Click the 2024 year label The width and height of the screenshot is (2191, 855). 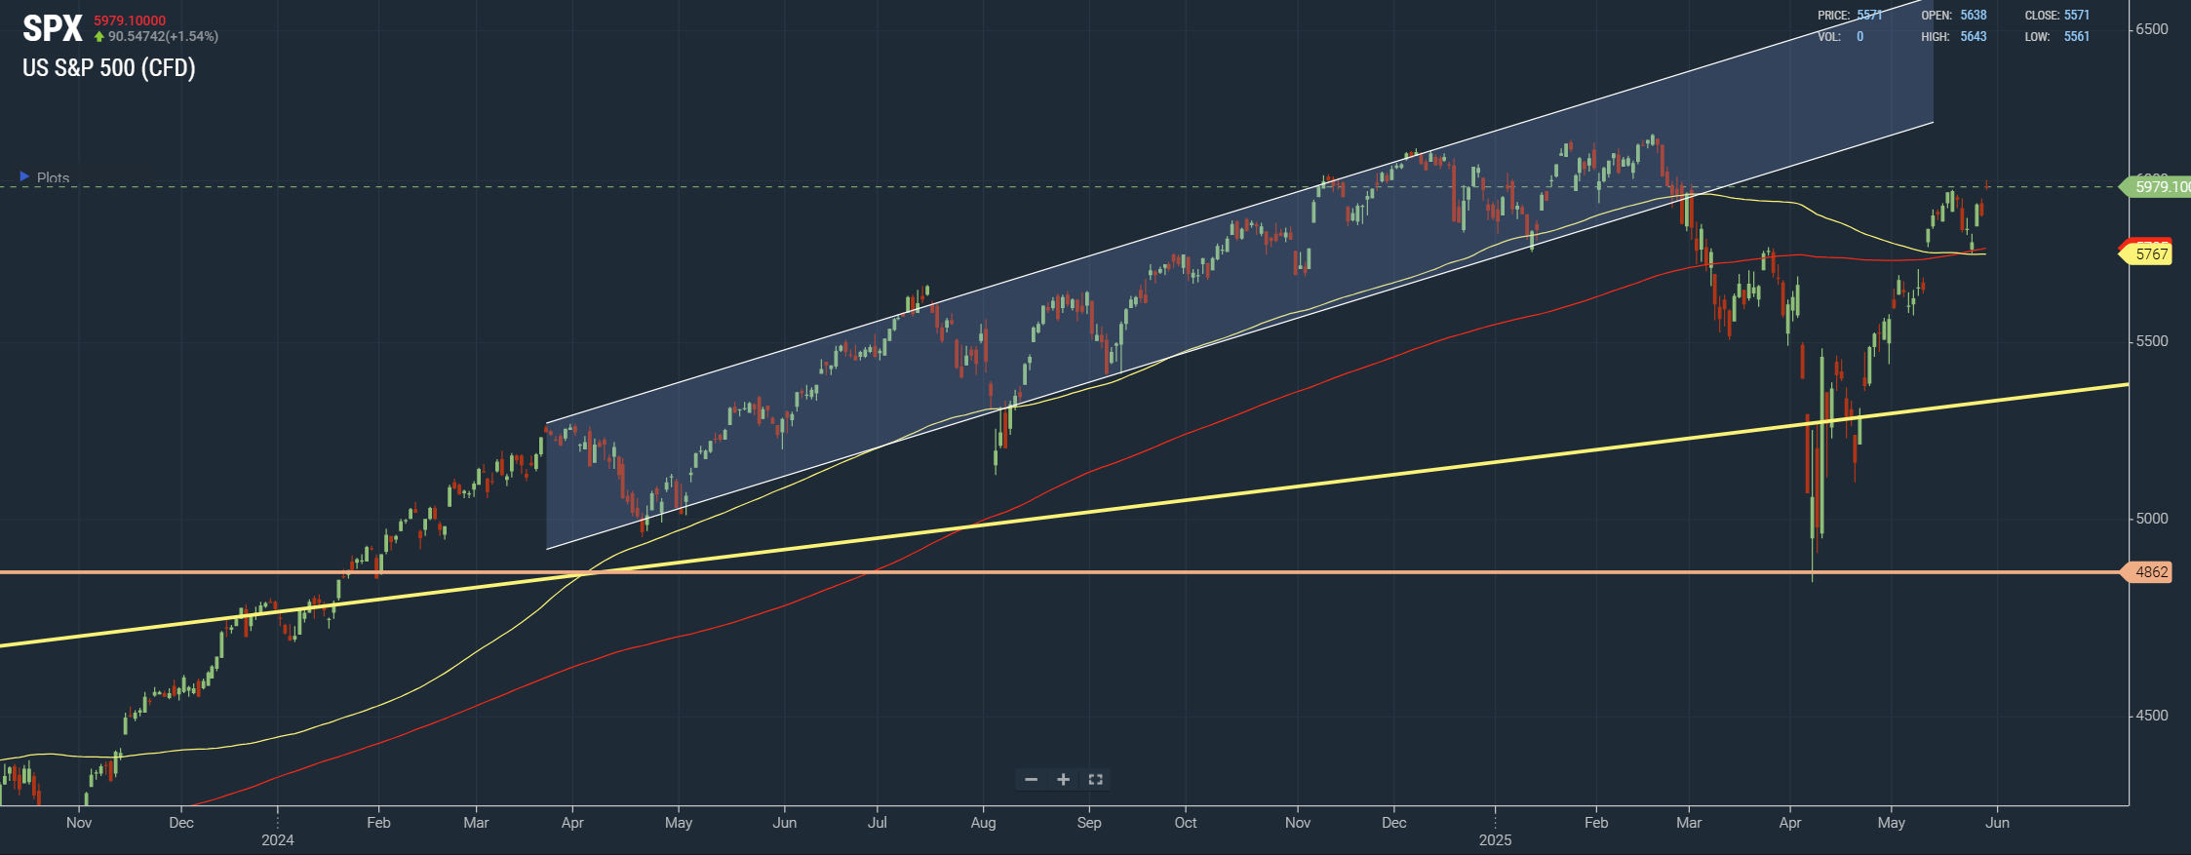point(278,840)
